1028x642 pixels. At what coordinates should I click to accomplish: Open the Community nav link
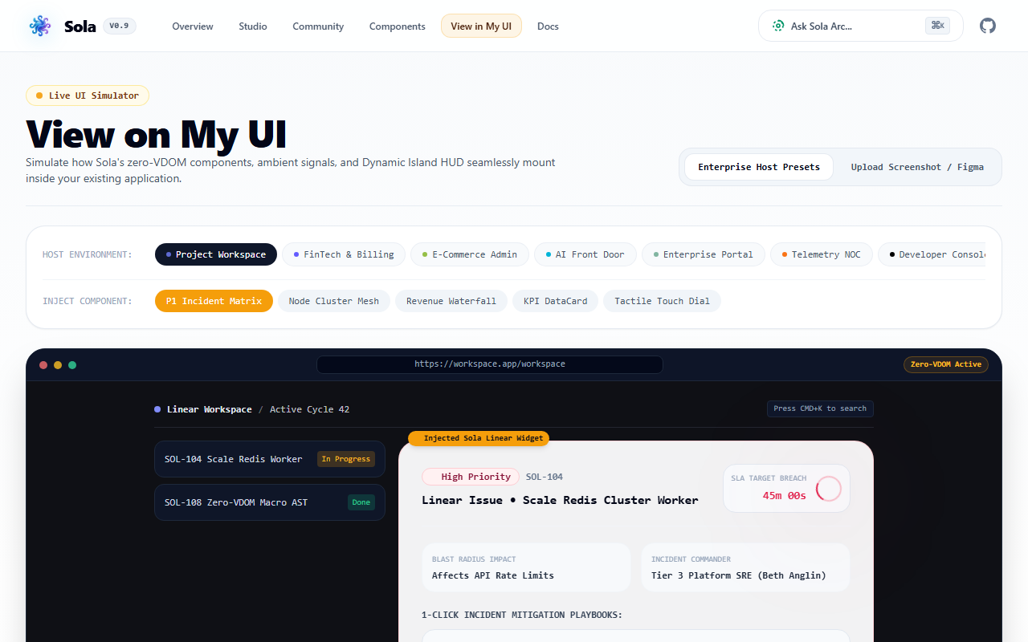(x=318, y=26)
